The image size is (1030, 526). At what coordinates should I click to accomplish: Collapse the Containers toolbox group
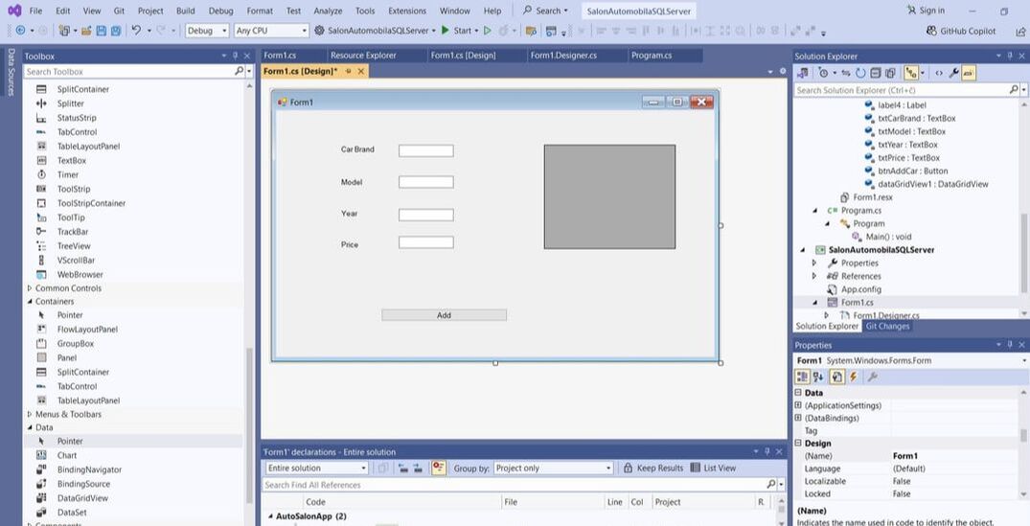pyautogui.click(x=29, y=302)
